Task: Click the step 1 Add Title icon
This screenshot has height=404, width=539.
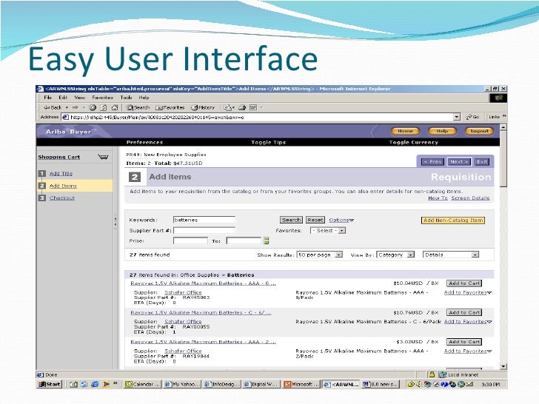Action: tap(42, 174)
